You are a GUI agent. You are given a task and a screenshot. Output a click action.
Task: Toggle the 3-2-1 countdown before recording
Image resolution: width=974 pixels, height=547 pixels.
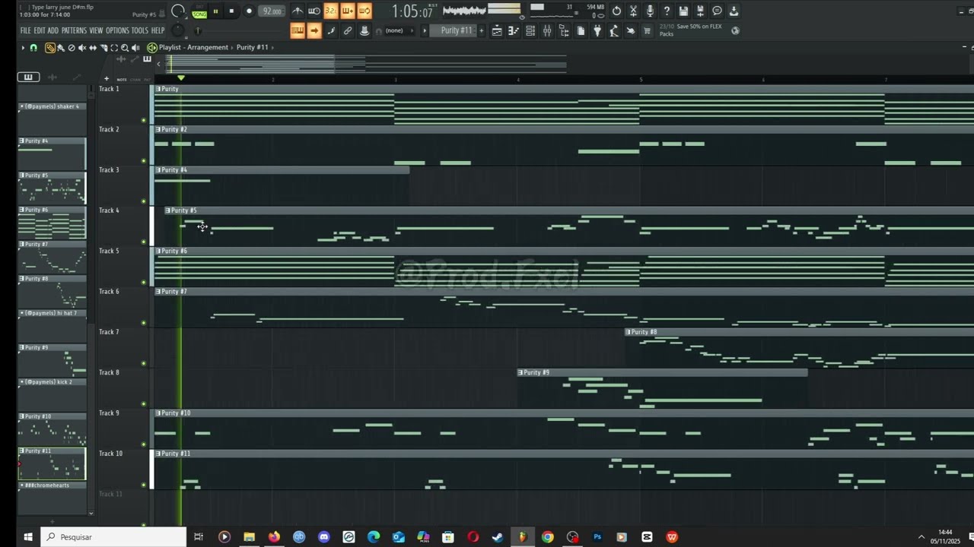coord(331,11)
